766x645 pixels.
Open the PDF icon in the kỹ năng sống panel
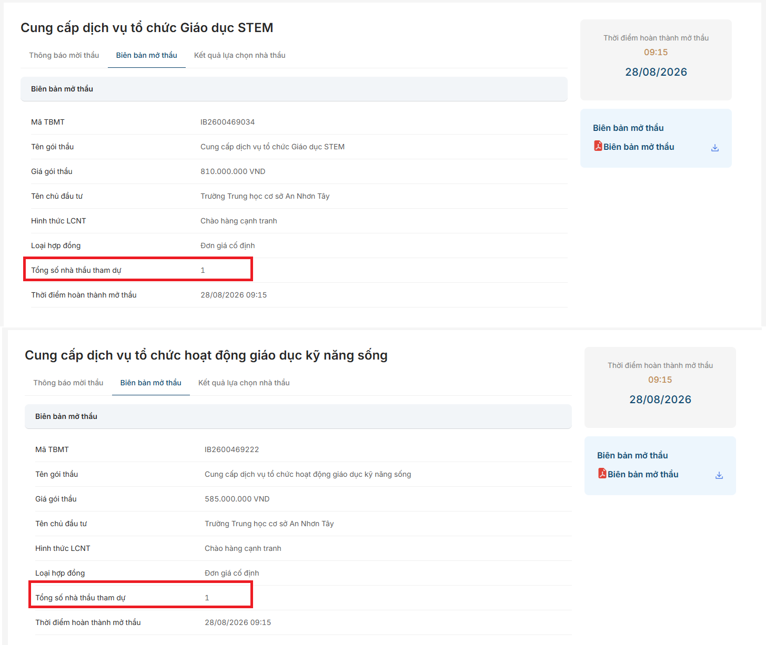pyautogui.click(x=602, y=474)
